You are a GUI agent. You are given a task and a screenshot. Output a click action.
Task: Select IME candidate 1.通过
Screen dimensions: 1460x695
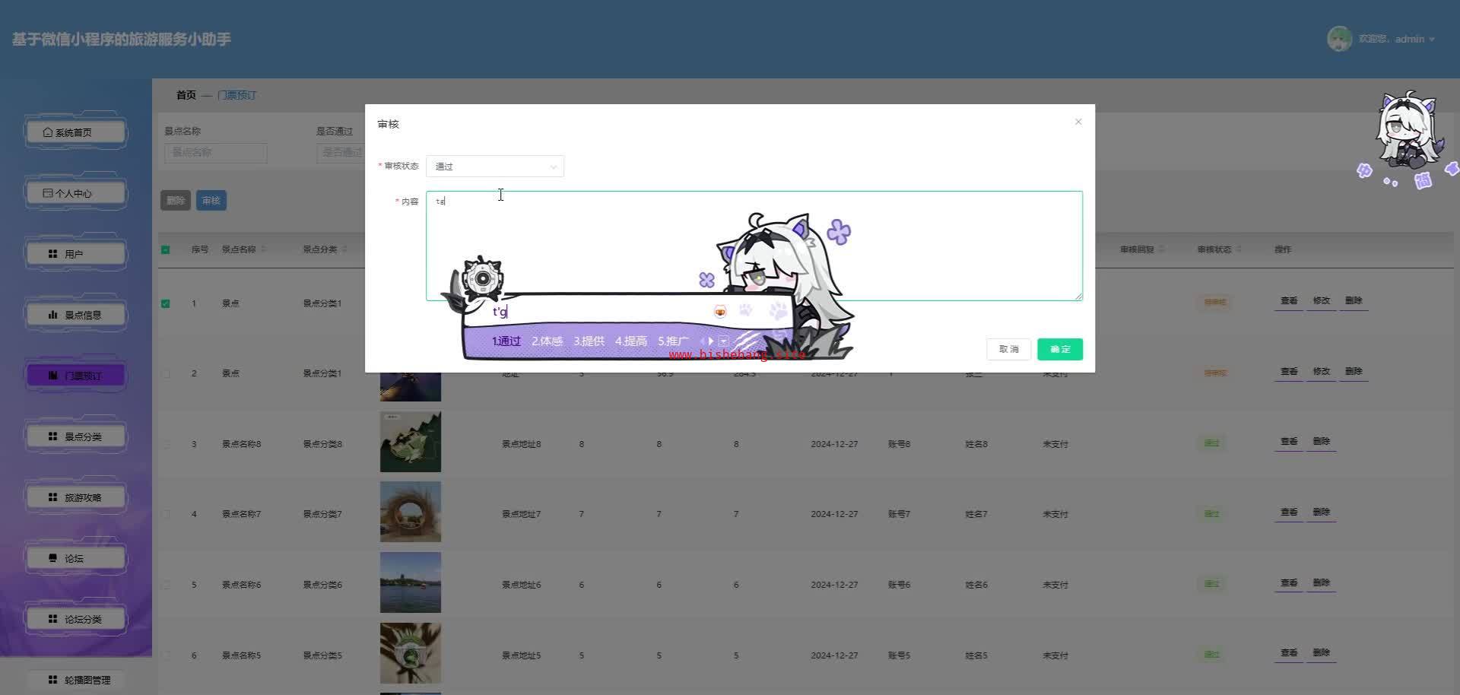click(506, 341)
